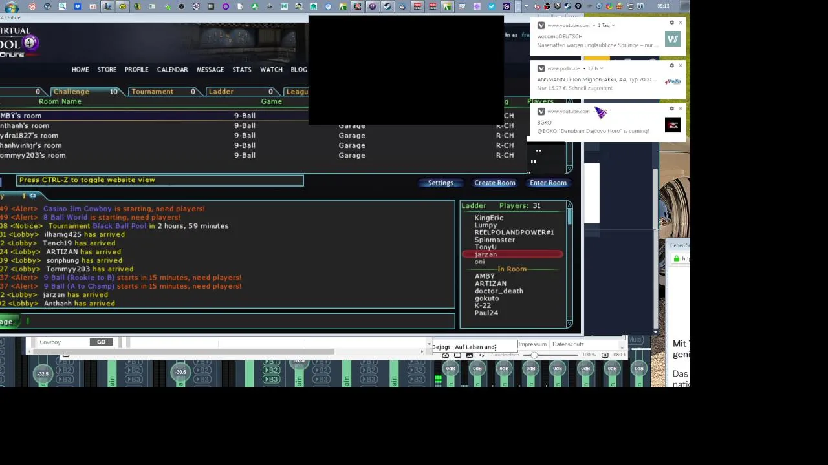Screen dimensions: 828x465
Task: Click the GO button next to Cowboy field
Action: [102, 342]
